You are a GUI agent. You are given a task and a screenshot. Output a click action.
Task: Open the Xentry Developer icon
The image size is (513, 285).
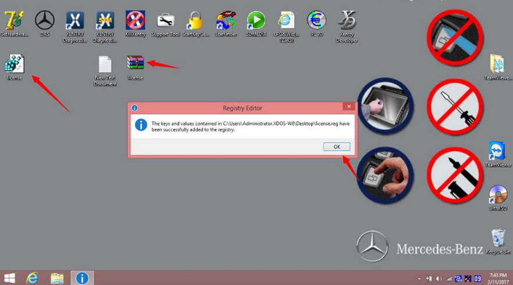[347, 21]
